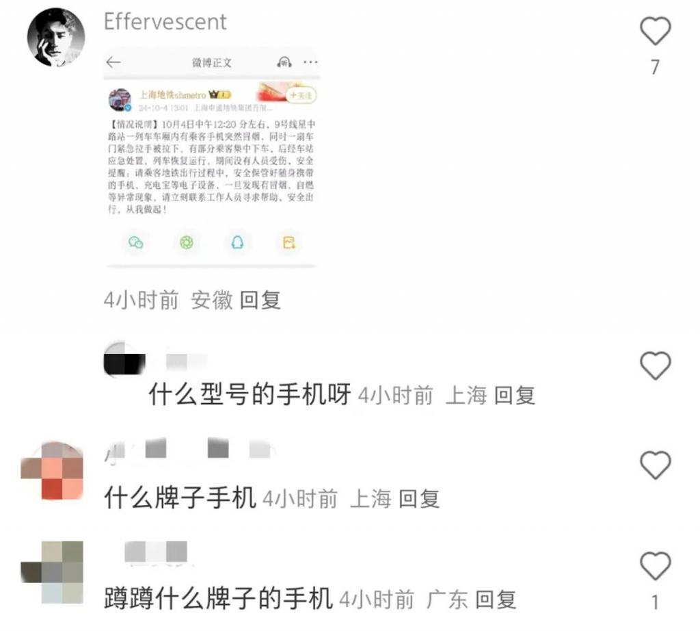Like the 什么型号的手机呀 comment
Image resolution: width=700 pixels, height=631 pixels.
coord(655,365)
